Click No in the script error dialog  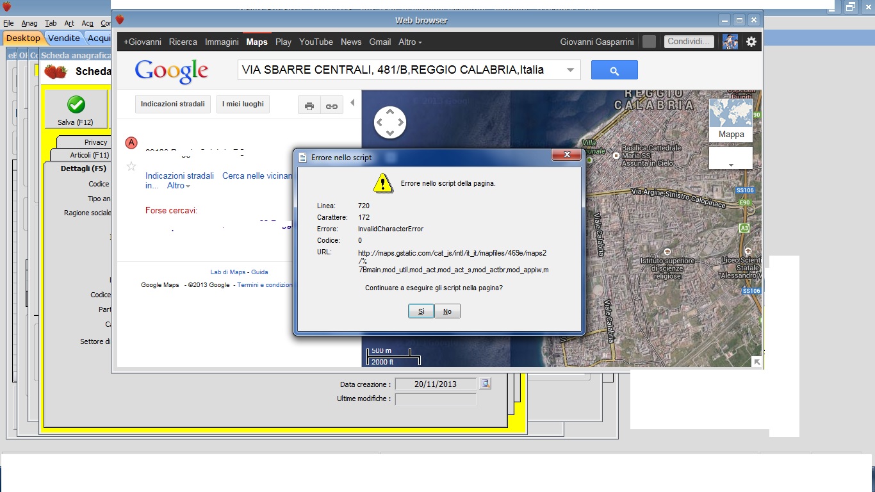447,311
